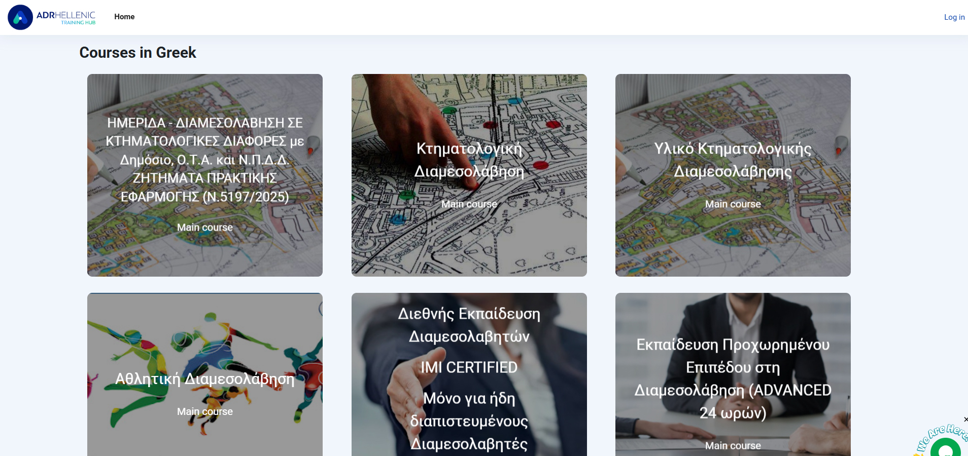Click the Log in link
Screen dimensions: 968x456
954,17
